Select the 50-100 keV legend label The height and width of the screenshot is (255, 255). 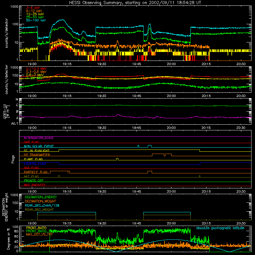pos(36,20)
